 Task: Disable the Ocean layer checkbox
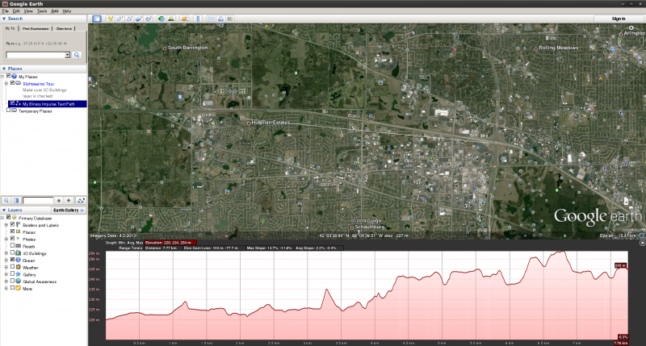point(12,260)
